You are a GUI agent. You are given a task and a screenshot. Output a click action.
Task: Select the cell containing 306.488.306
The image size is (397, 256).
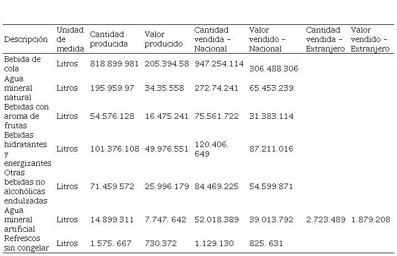point(274,69)
